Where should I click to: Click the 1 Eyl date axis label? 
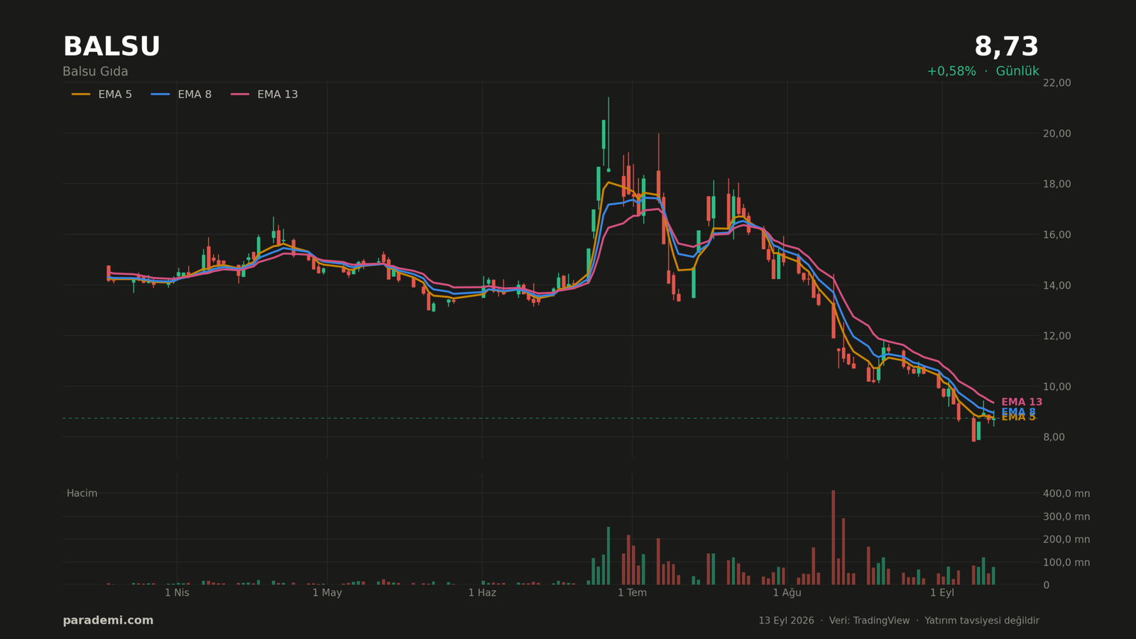tap(942, 593)
